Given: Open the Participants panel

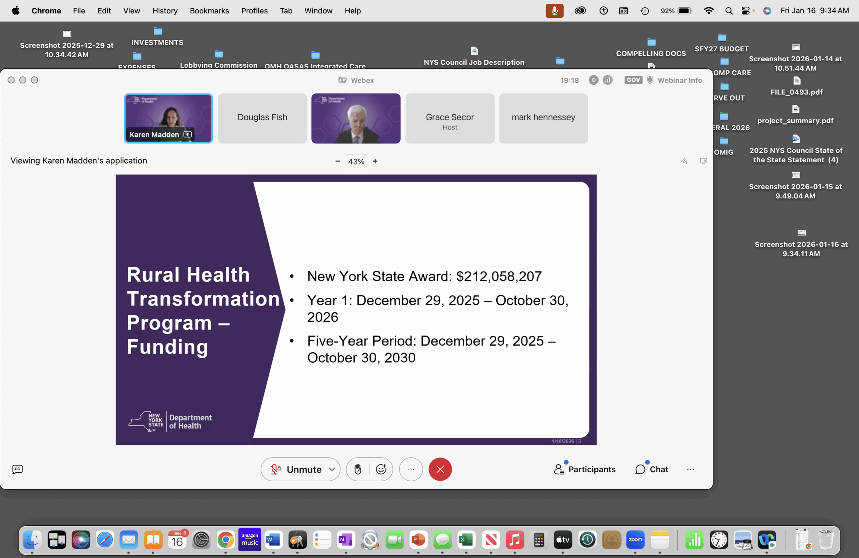Looking at the screenshot, I should point(585,469).
